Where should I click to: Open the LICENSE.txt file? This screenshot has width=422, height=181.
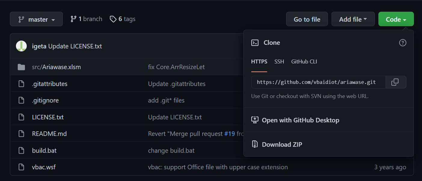[x=48, y=117]
